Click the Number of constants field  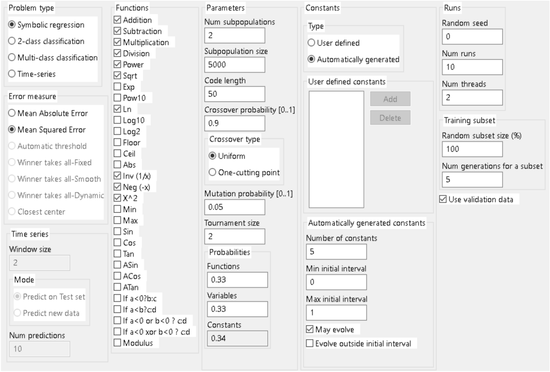tap(336, 252)
